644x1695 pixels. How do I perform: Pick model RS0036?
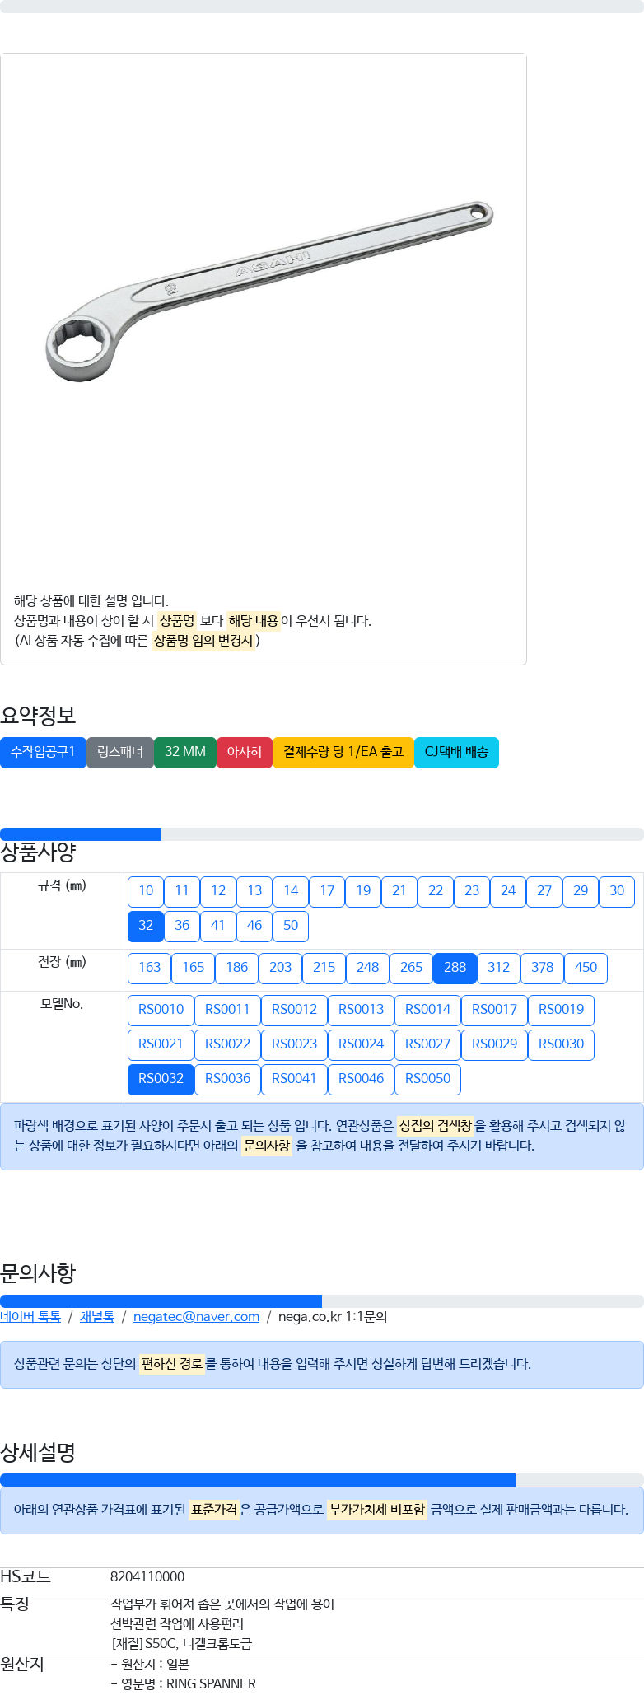[x=227, y=1079]
